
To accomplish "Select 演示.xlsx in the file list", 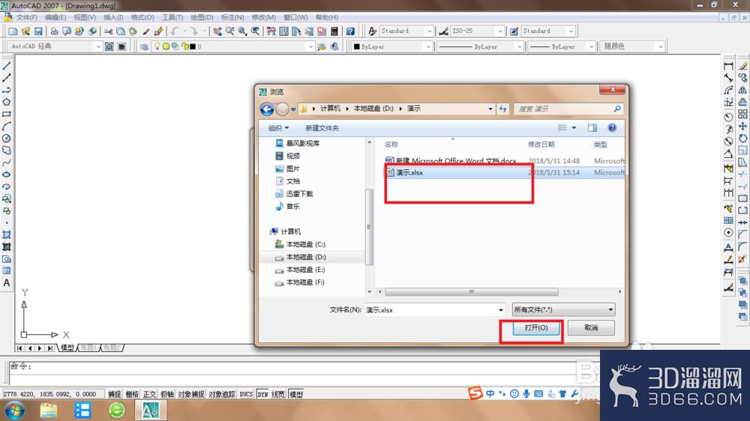I will point(409,172).
